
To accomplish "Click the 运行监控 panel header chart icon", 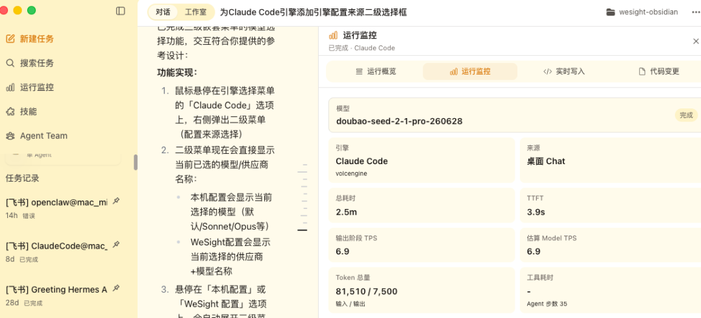I will point(333,36).
